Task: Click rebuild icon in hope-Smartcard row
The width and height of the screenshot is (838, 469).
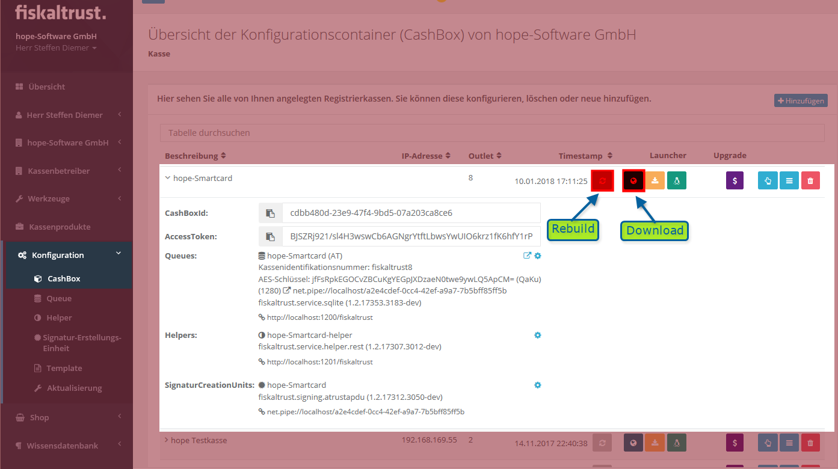Action: pos(602,180)
